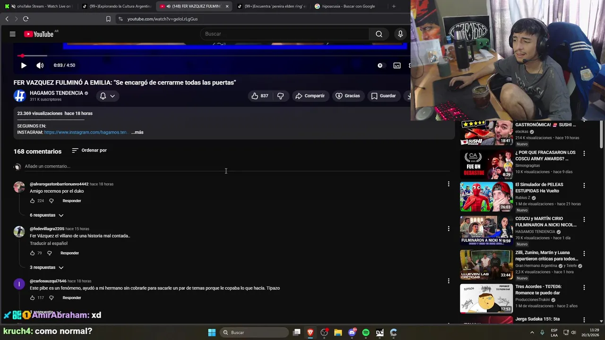Image resolution: width=605 pixels, height=340 pixels.
Task: Open Windows Start menu
Action: click(212, 332)
